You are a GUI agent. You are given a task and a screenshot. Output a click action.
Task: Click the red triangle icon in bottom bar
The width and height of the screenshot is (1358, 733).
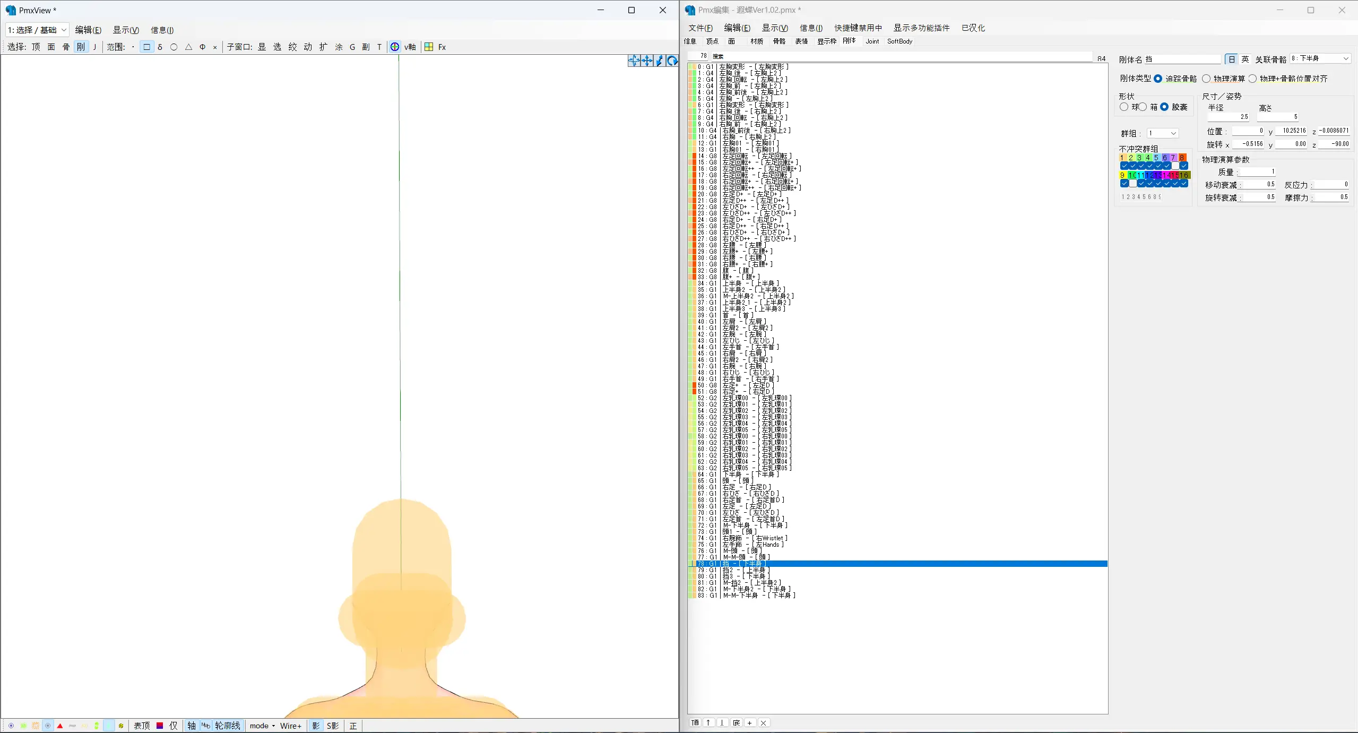60,726
